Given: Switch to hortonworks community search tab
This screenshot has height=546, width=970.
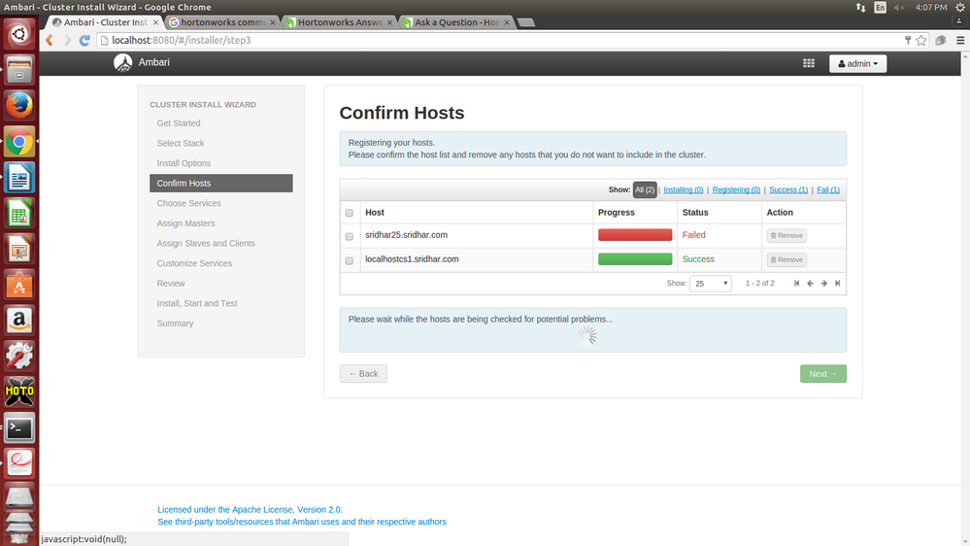Looking at the screenshot, I should (x=222, y=22).
